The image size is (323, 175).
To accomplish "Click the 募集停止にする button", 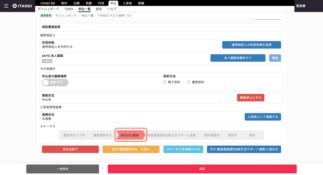I will pyautogui.click(x=251, y=98).
